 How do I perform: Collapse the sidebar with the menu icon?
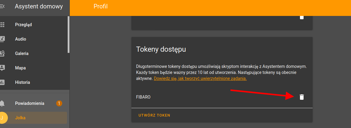click(x=2, y=6)
